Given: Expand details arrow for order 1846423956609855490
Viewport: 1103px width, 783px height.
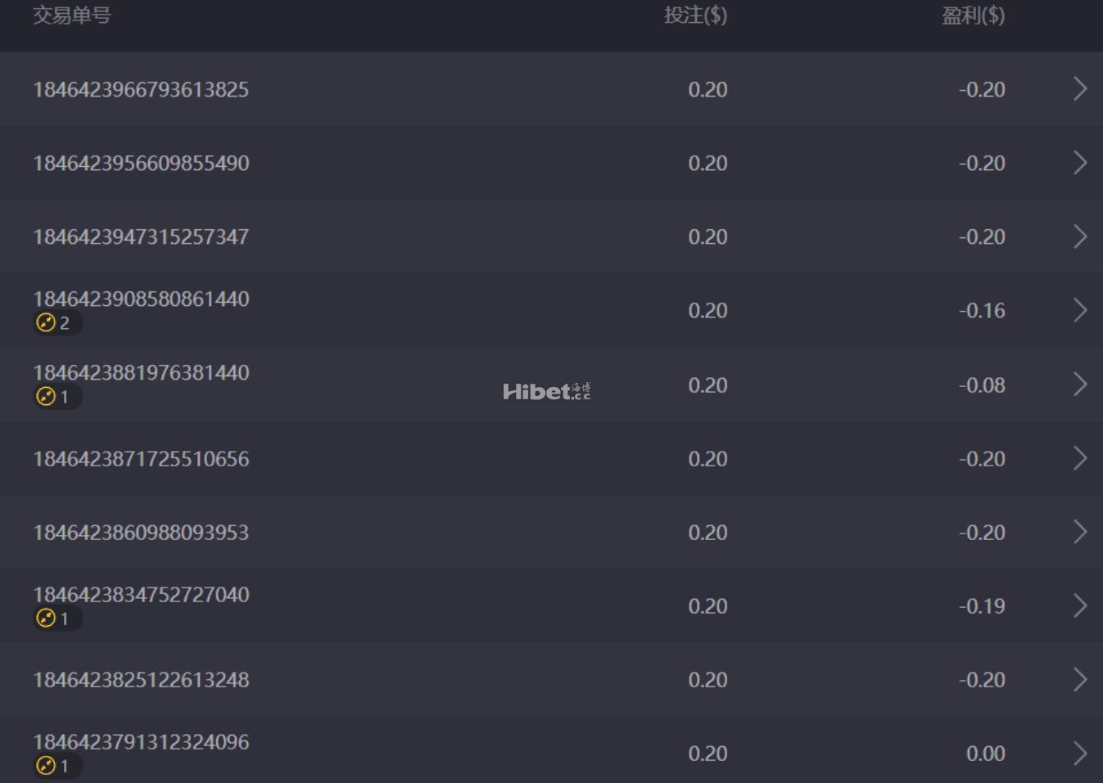Looking at the screenshot, I should 1080,163.
